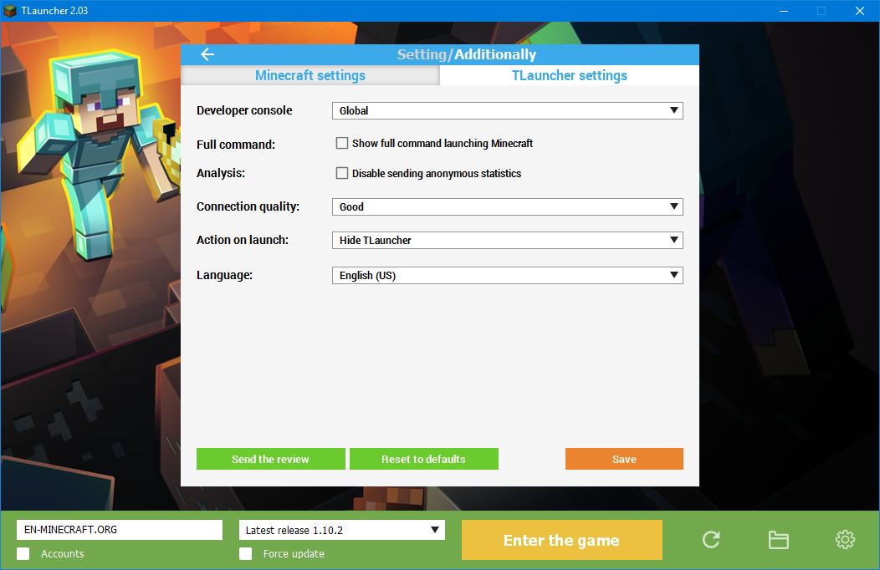Click Reset to defaults

click(x=424, y=459)
